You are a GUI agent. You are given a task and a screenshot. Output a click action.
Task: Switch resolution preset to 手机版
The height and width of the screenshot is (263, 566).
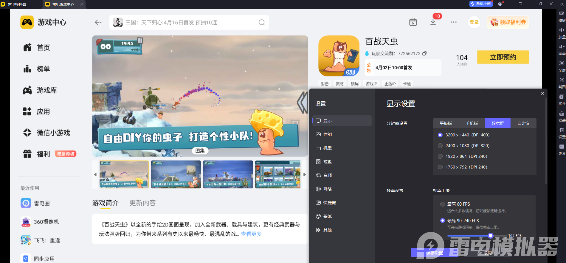[x=472, y=123]
